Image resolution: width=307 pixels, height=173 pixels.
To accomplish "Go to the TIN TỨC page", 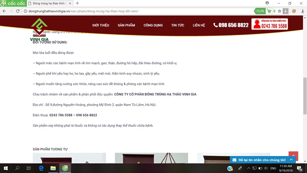I will coord(178,25).
